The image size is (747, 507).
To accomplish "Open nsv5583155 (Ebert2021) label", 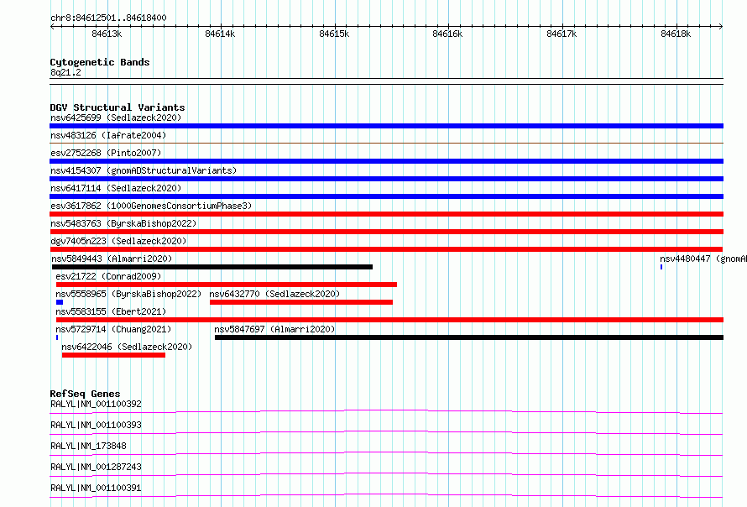I will 111,311.
